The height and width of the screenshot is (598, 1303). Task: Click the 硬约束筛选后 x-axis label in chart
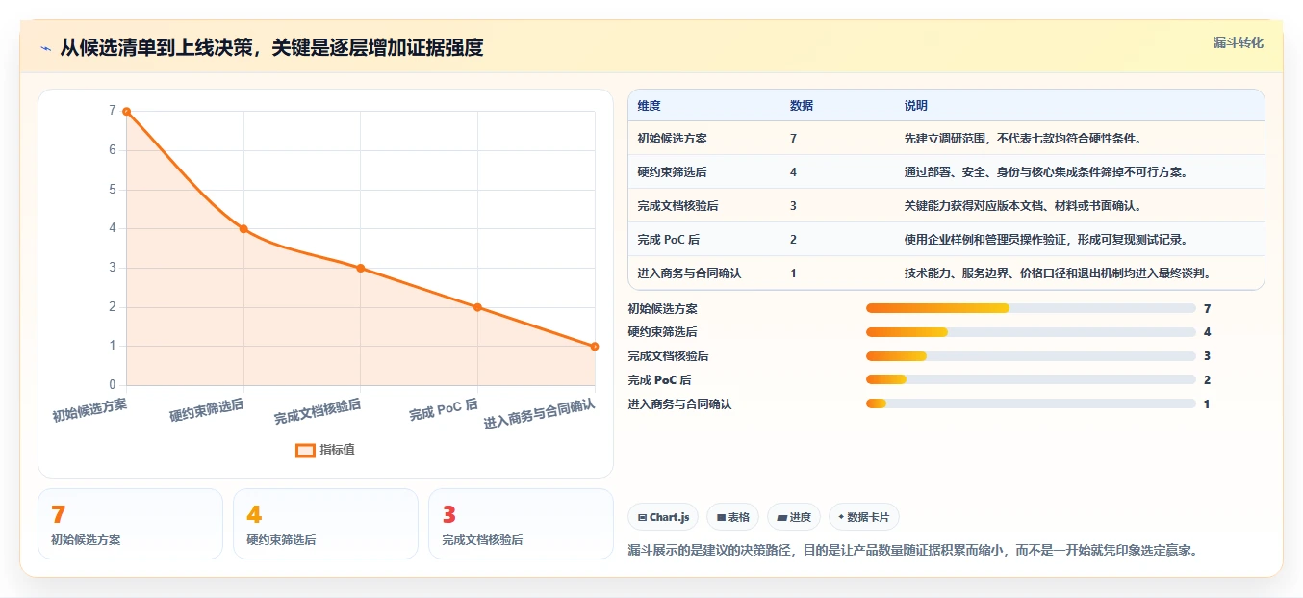[x=207, y=410]
